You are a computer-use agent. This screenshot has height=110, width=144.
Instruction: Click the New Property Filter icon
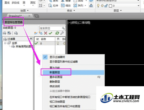[x=4, y=33]
